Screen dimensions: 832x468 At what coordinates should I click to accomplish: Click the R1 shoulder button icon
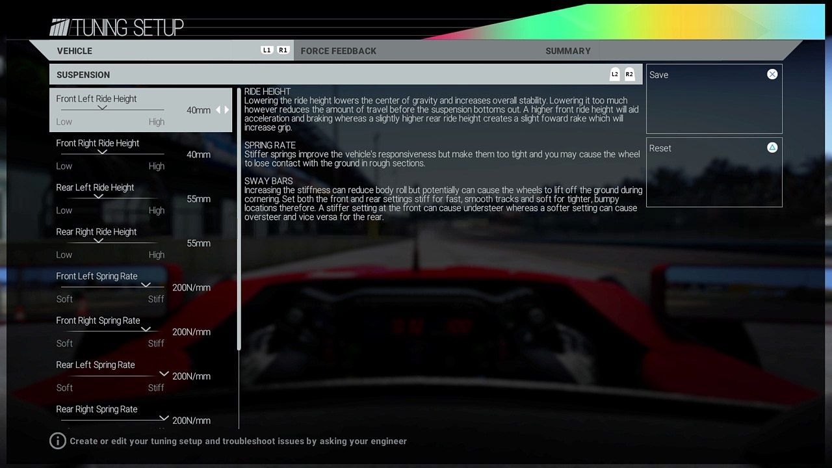pyautogui.click(x=283, y=50)
